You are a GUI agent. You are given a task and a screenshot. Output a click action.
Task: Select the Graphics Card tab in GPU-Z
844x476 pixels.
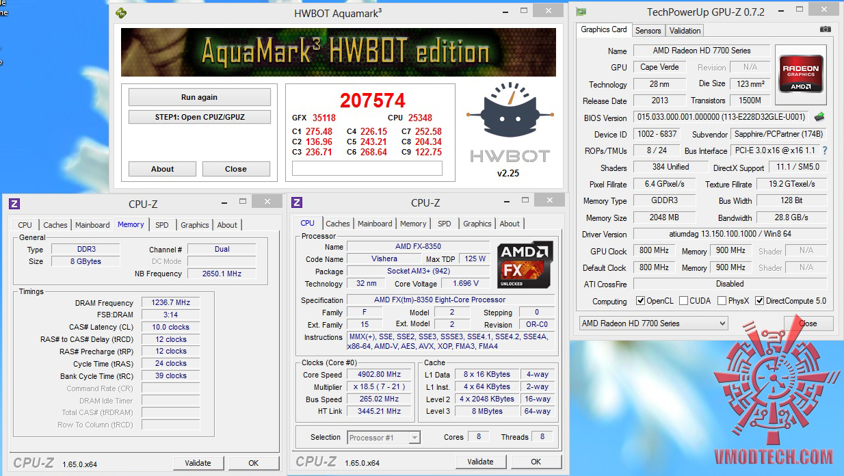604,29
